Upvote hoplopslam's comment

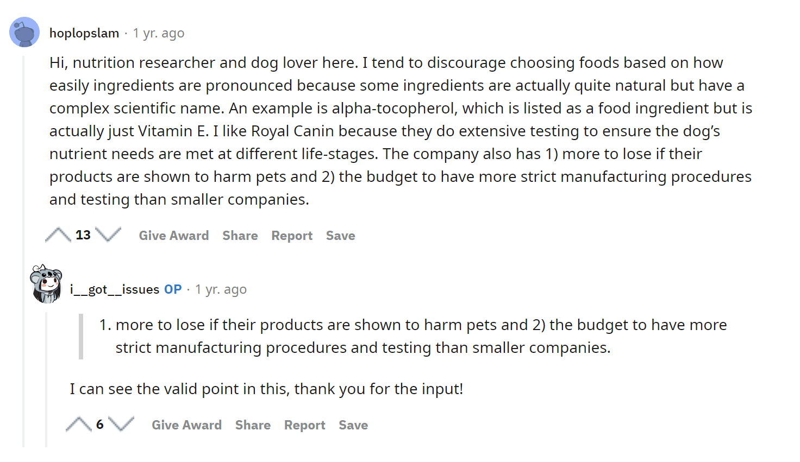[58, 235]
